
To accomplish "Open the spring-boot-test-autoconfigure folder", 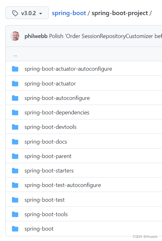I will tap(63, 185).
